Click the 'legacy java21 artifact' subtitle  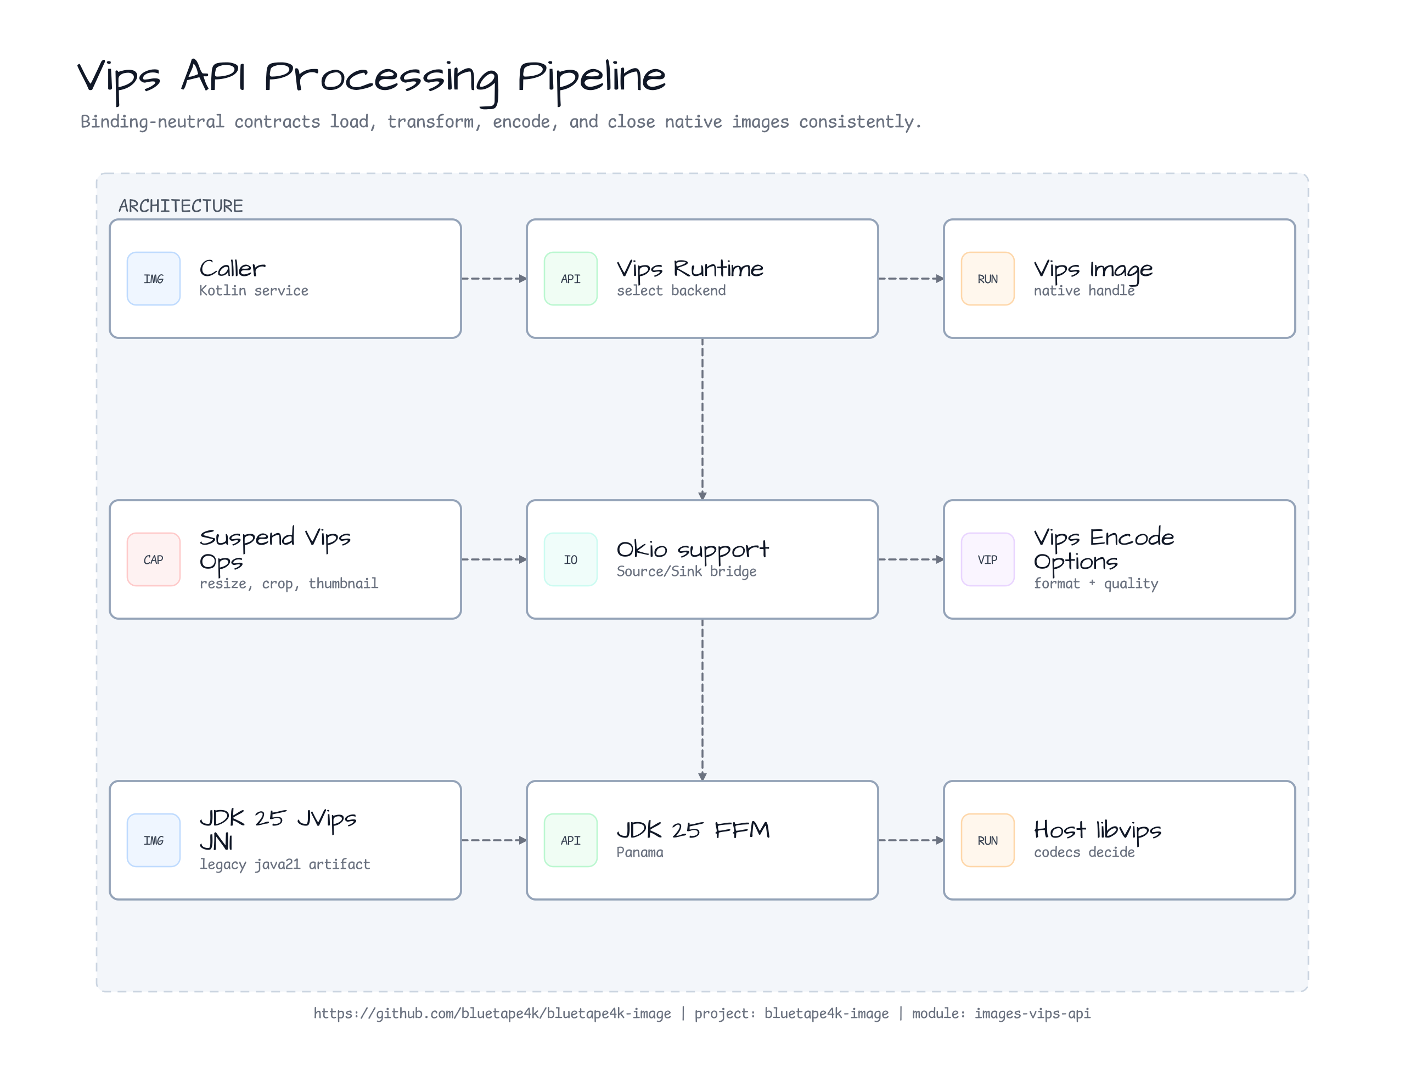285,864
